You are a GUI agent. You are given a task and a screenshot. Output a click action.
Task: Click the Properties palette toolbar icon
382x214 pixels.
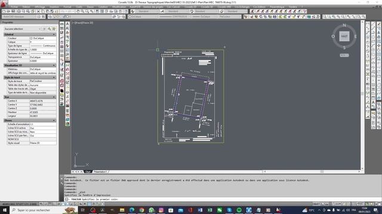tap(97, 11)
